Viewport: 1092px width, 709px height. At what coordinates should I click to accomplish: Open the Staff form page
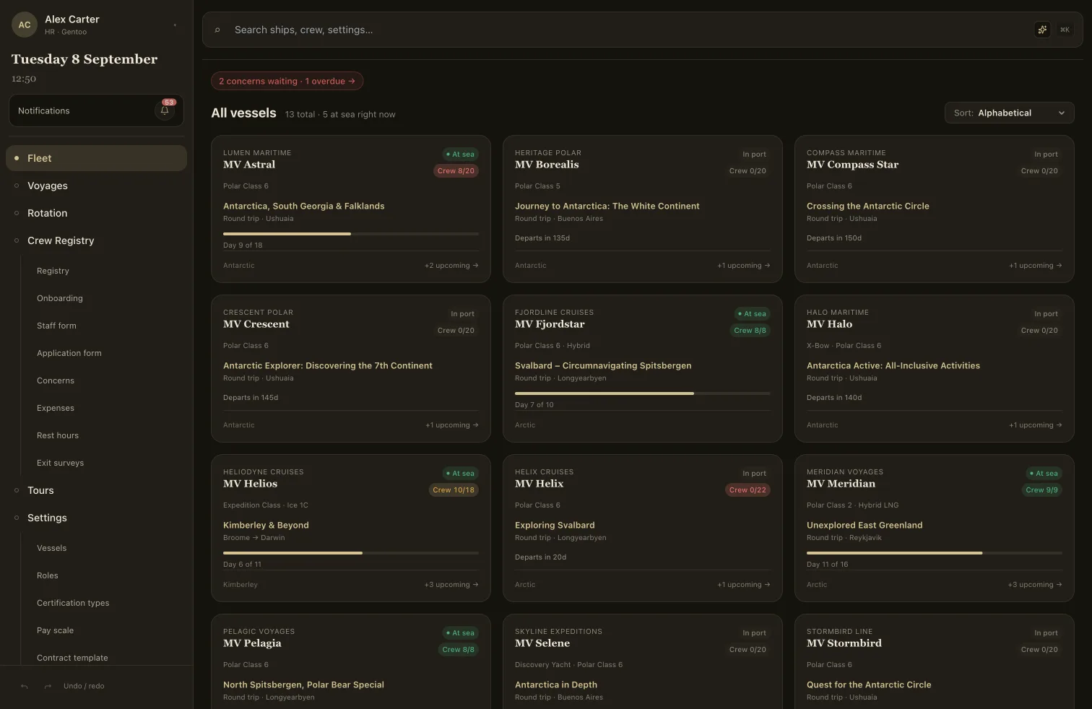click(x=56, y=326)
